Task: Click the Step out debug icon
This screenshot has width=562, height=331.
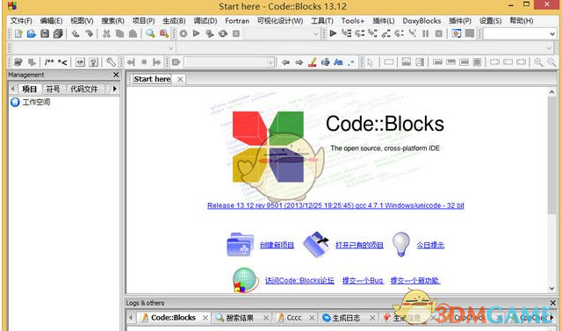Action: 386,33
